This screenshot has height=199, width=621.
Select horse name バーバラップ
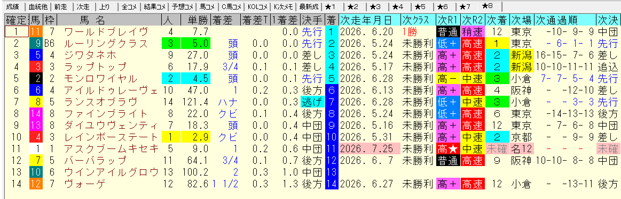(95, 160)
